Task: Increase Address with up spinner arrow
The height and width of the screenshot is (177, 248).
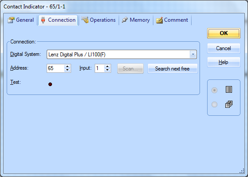Action: [68, 67]
